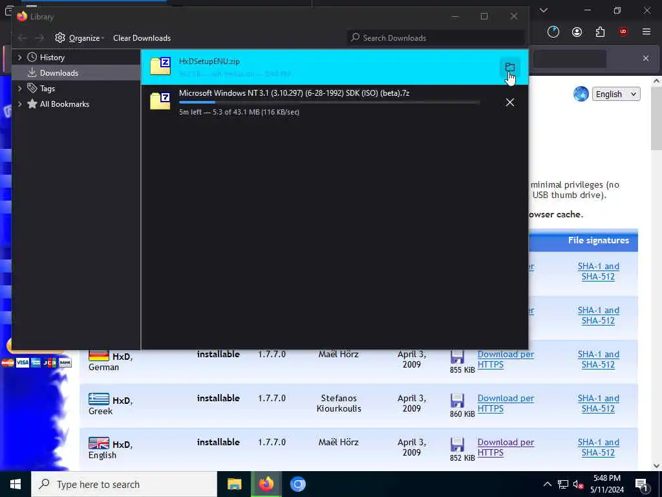The width and height of the screenshot is (662, 497).
Task: Click the credit card logos image
Action: tap(36, 362)
